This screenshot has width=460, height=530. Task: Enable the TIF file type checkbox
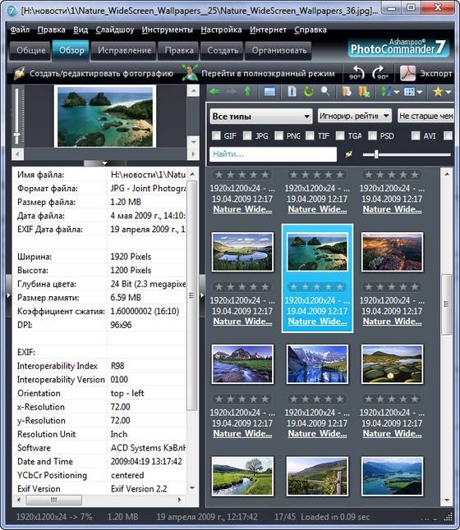[310, 135]
